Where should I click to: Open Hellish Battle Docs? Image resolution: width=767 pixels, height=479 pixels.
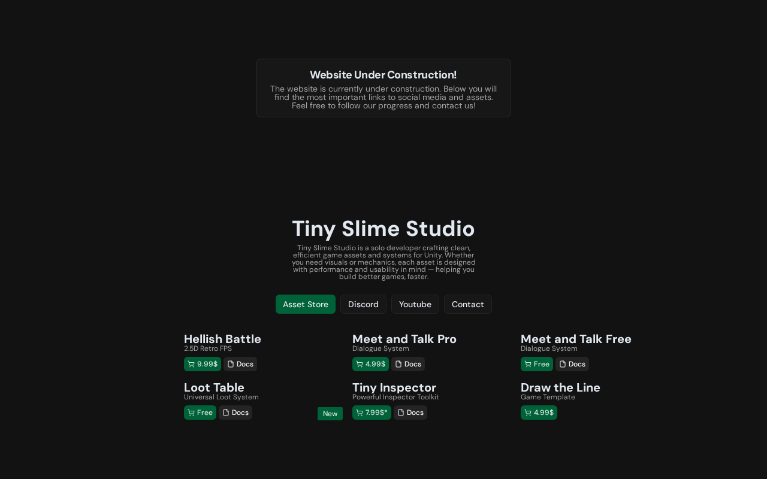(x=240, y=364)
